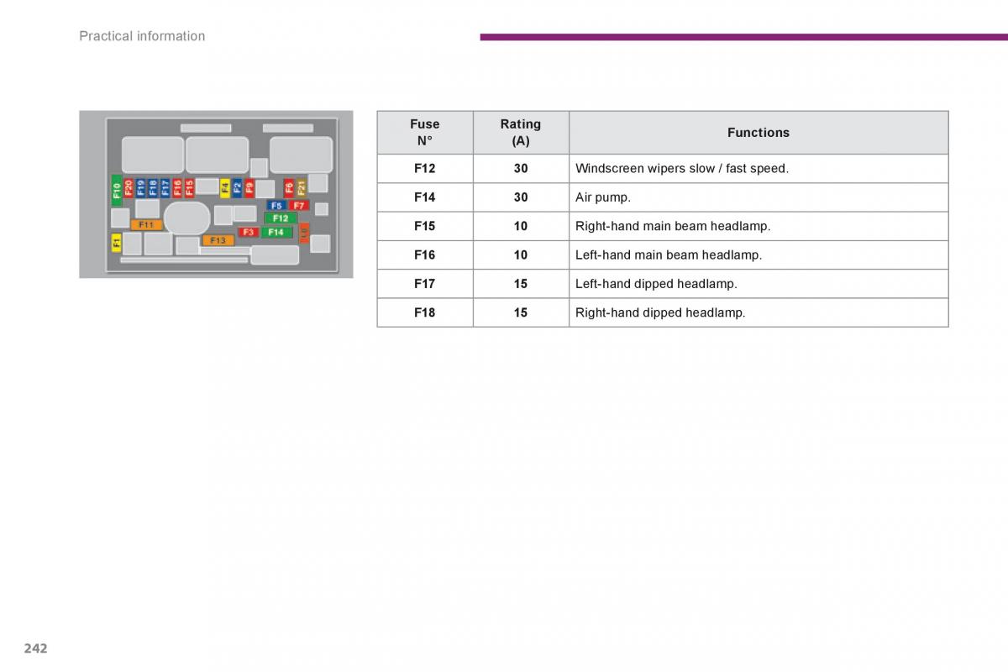Click "Windscreen wipers slow / fast speed."

point(682,169)
